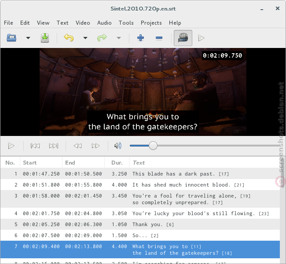The width and height of the screenshot is (286, 264).
Task: Select subtitle text "So..."
Action: tap(140, 235)
